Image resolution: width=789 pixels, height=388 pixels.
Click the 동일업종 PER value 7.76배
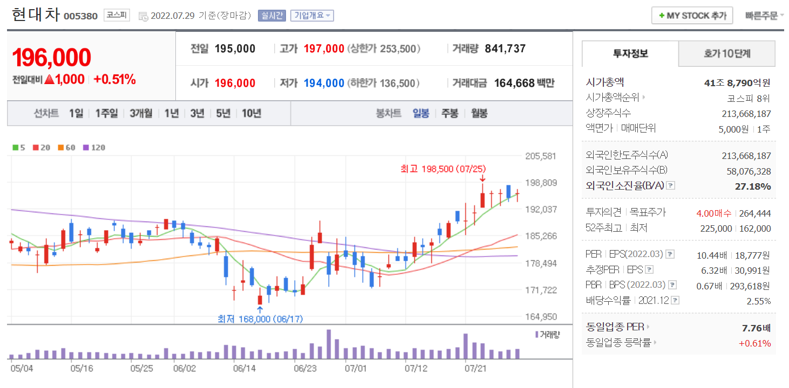click(x=757, y=327)
